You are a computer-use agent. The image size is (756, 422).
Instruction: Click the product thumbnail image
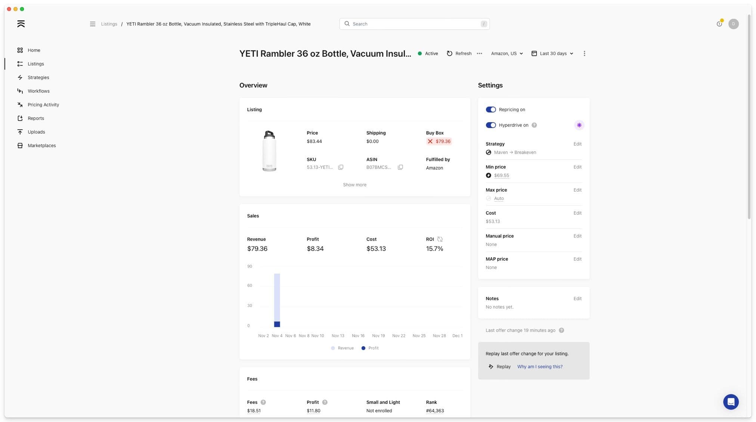(269, 151)
